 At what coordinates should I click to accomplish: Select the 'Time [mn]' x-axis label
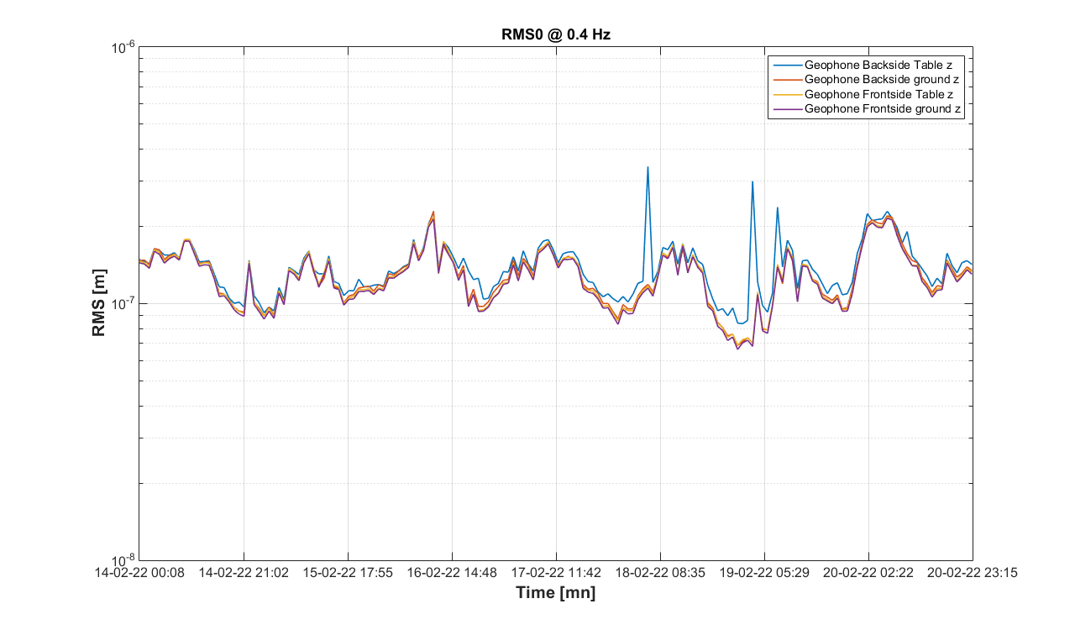pos(555,593)
